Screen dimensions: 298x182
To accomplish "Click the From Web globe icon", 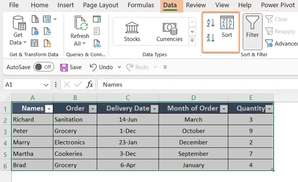I will pyautogui.click(x=35, y=32).
